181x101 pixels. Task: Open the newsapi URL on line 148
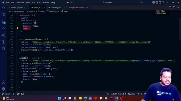[x=91, y=42]
